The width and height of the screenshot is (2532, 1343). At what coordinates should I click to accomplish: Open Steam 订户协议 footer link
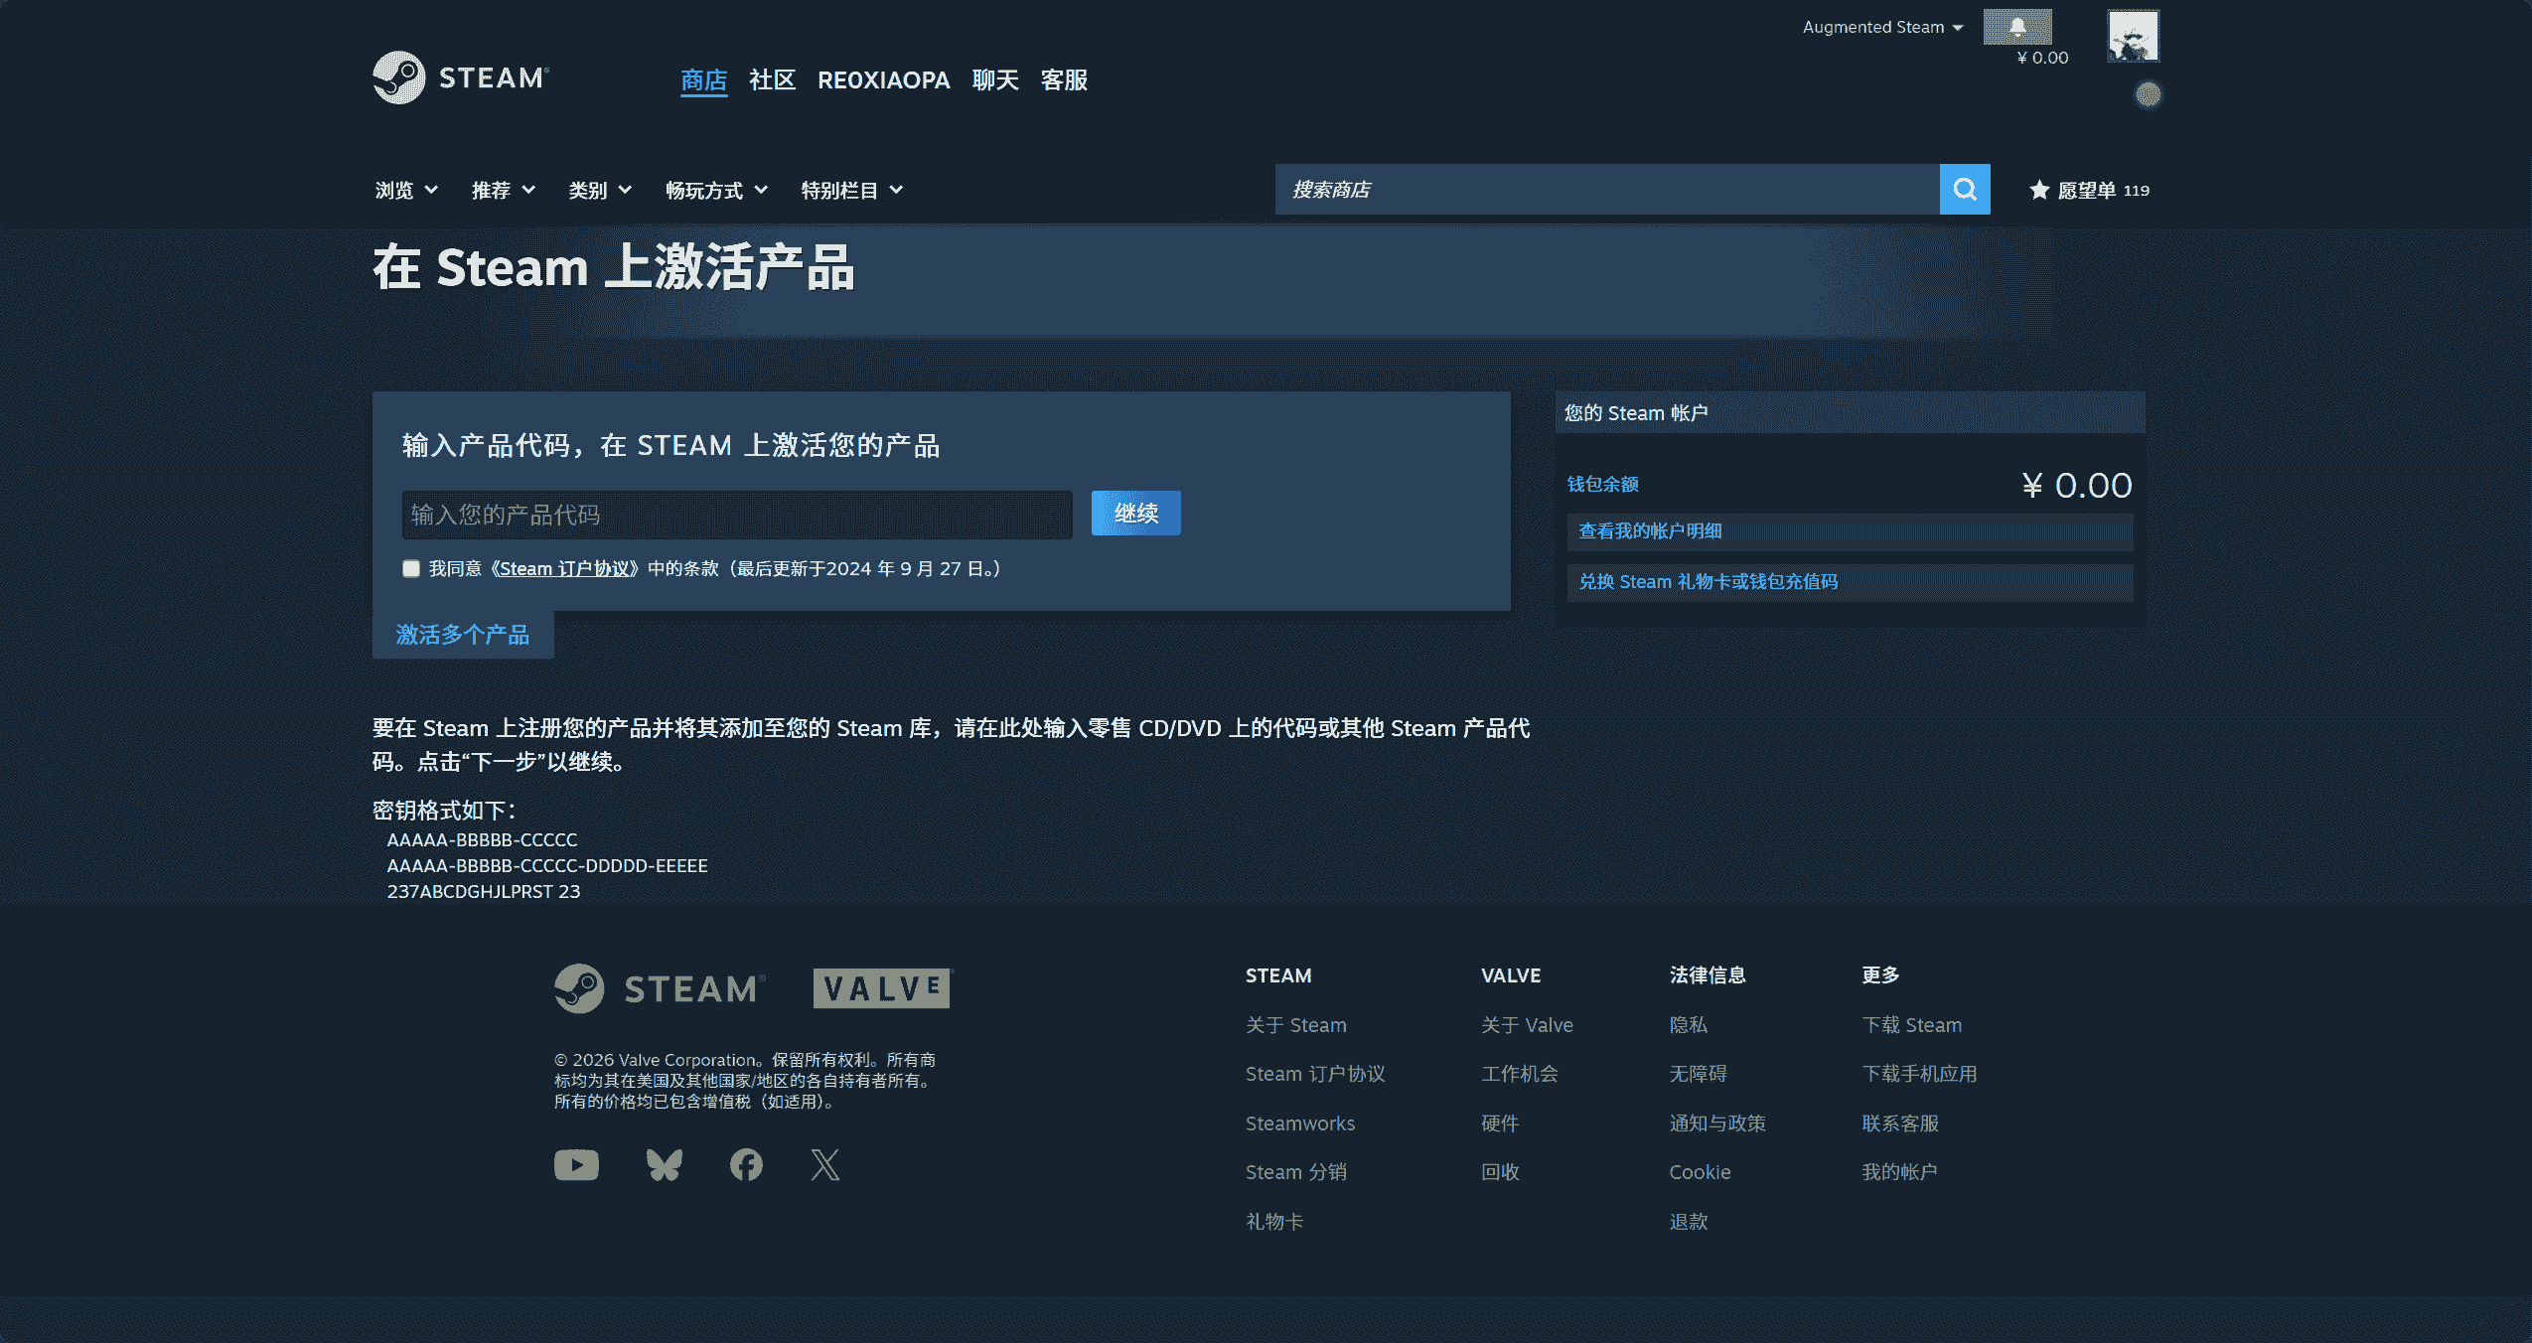1315,1074
